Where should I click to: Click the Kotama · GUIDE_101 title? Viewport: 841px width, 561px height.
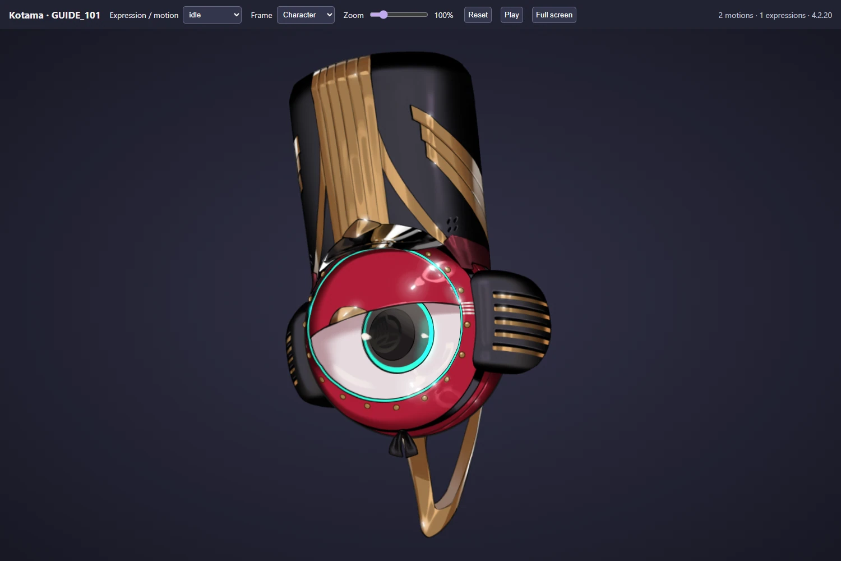[x=54, y=15]
